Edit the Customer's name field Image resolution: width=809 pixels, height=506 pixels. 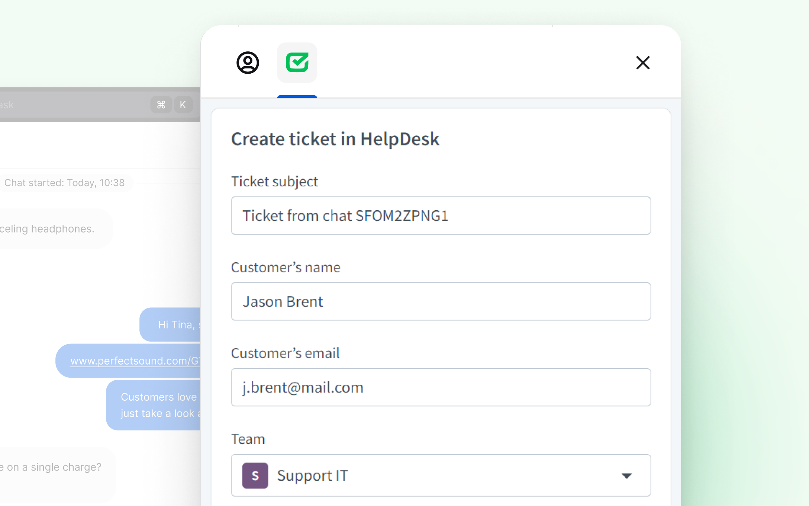440,301
